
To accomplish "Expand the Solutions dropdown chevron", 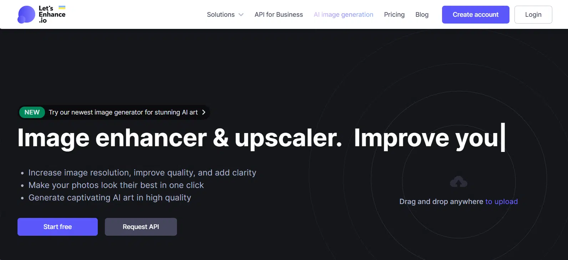I will (241, 15).
